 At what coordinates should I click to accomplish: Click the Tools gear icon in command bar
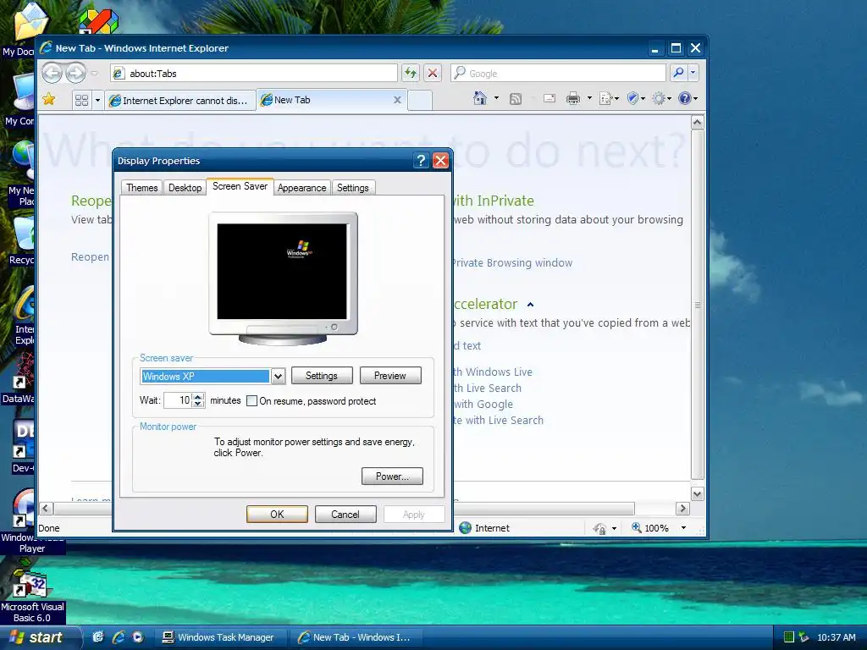coord(659,99)
